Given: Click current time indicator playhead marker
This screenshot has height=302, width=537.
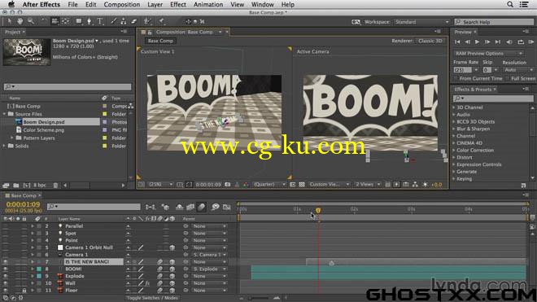Looking at the screenshot, I should pos(318,210).
